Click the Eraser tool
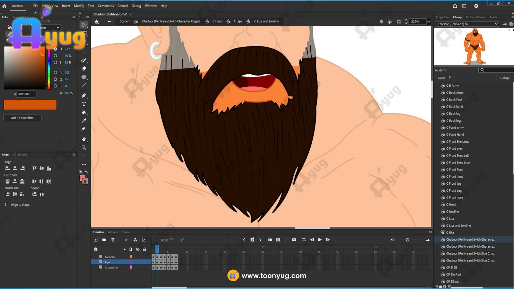Image resolution: width=514 pixels, height=289 pixels. coord(84,68)
